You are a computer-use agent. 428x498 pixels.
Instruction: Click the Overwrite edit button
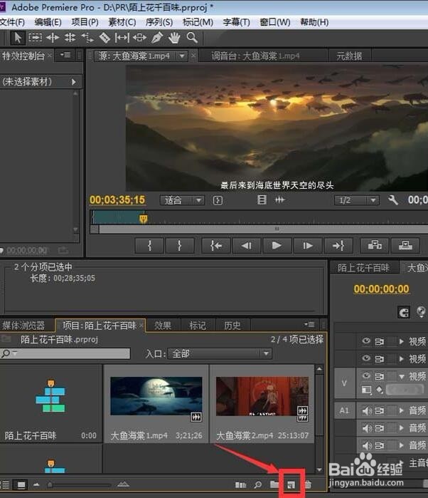[x=405, y=245]
